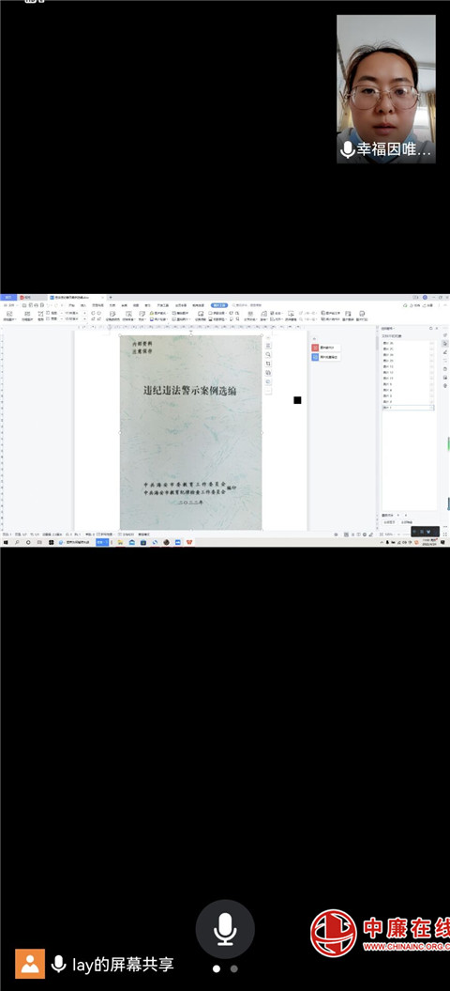Toggle visibility of the first listed picture object

[431, 343]
